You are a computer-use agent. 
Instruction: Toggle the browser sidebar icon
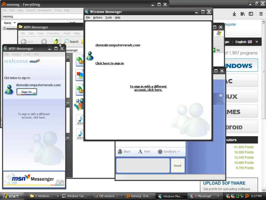coord(251,14)
